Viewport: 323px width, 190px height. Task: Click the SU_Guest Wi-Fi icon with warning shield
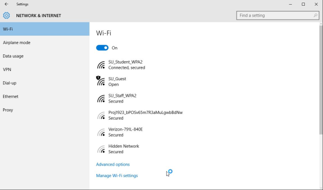click(x=101, y=81)
